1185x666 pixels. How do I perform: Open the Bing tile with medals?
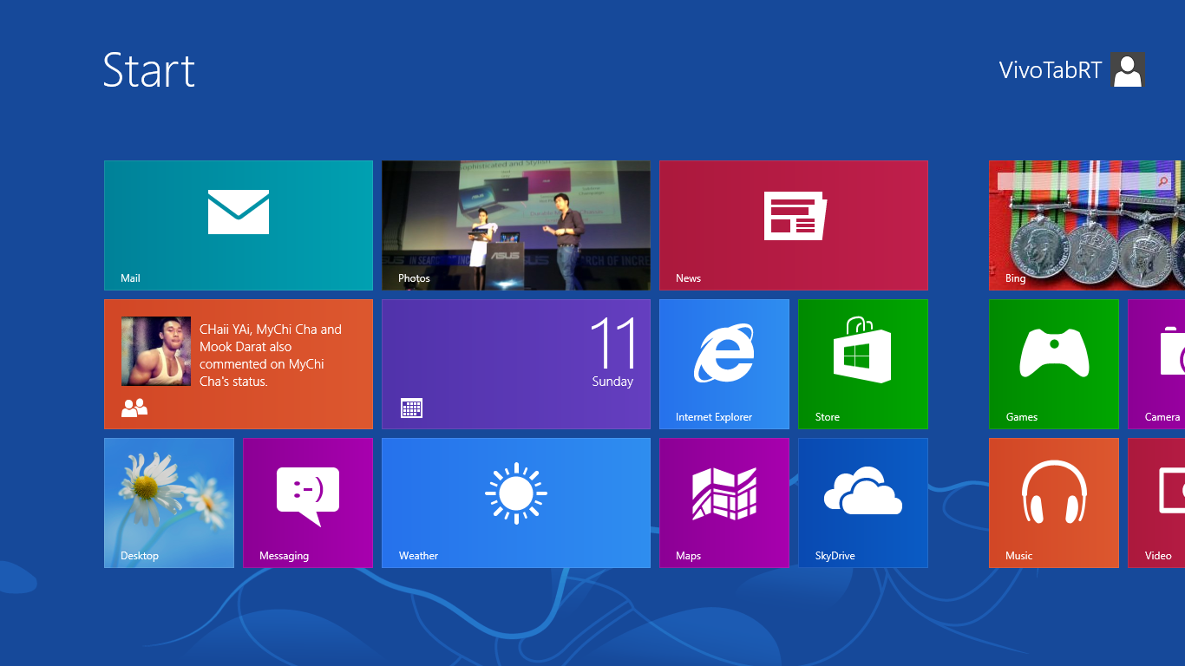point(1087,225)
